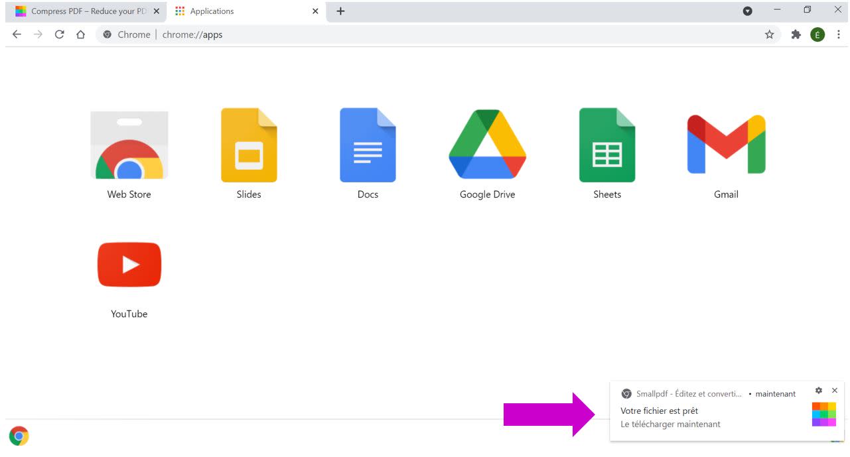850x457 pixels.
Task: Open Google Drive
Action: (488, 145)
